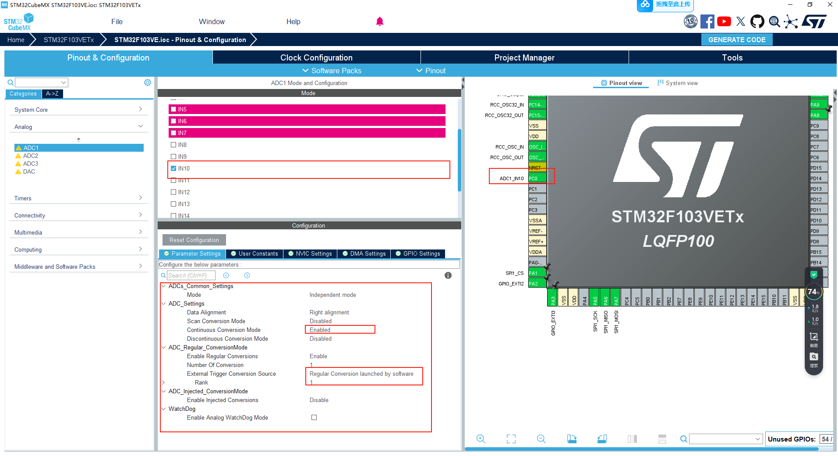Open the GitHub icon link

pyautogui.click(x=757, y=21)
